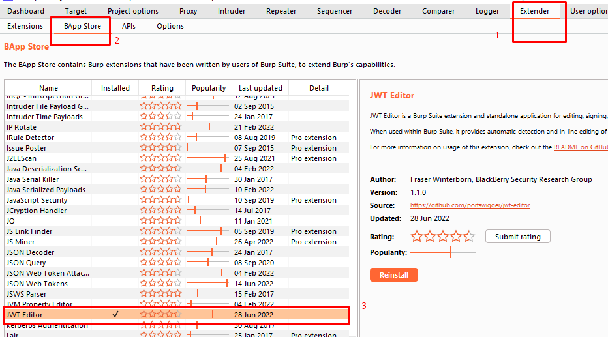Click the J2EEScan rating stars
The image size is (608, 337).
tap(160, 158)
